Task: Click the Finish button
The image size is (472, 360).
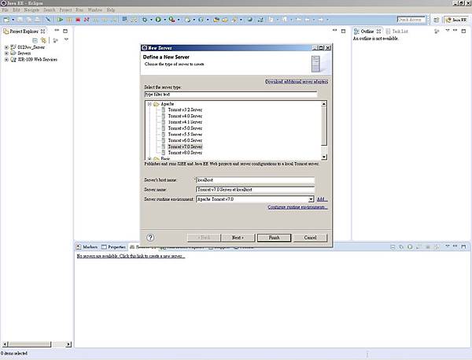Action: [x=274, y=238]
